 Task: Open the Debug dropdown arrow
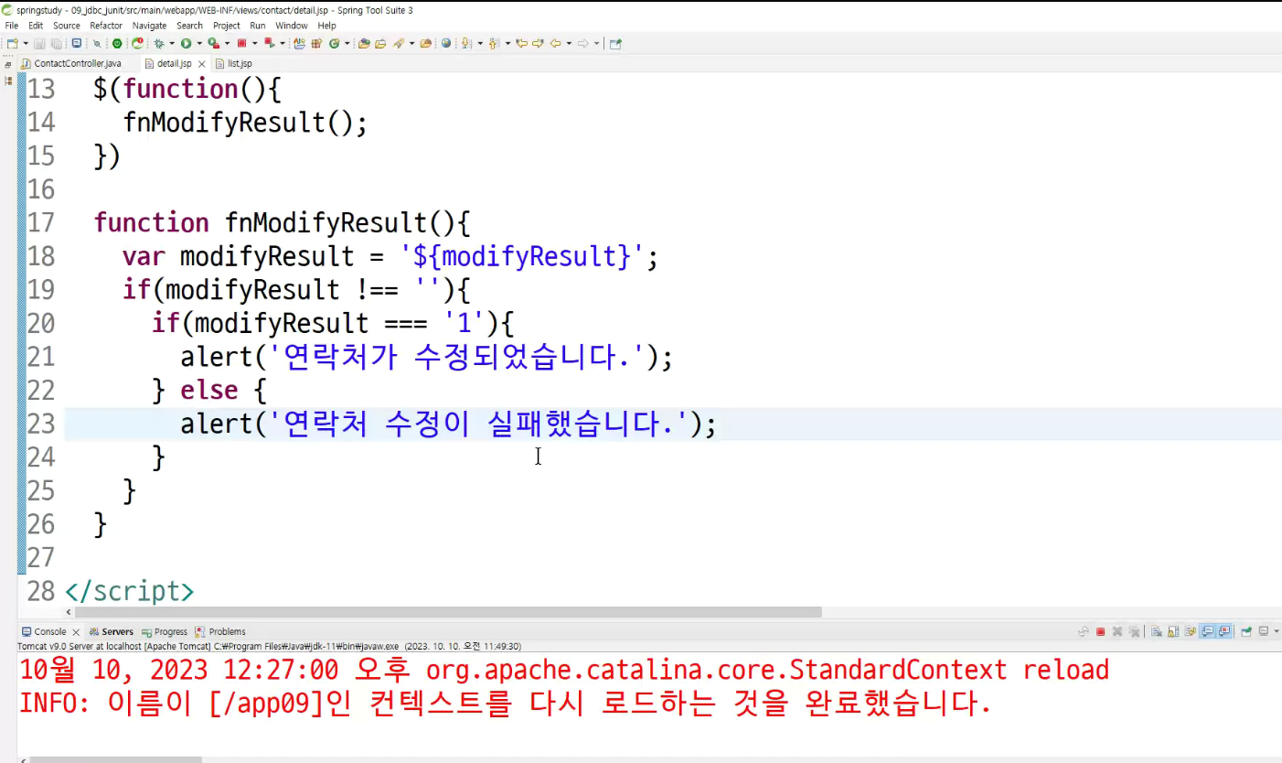(172, 43)
